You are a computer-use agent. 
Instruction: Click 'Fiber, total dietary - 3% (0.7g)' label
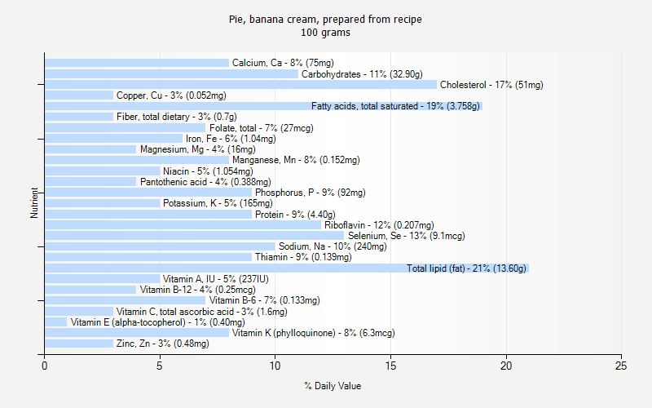[177, 117]
